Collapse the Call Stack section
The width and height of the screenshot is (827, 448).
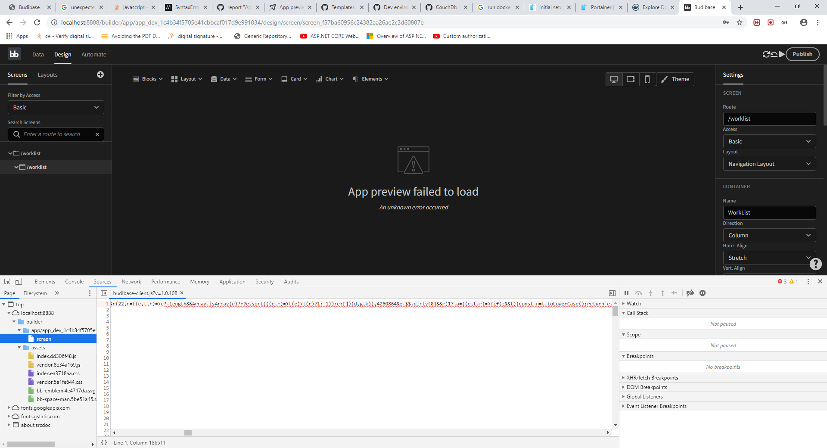pos(637,313)
